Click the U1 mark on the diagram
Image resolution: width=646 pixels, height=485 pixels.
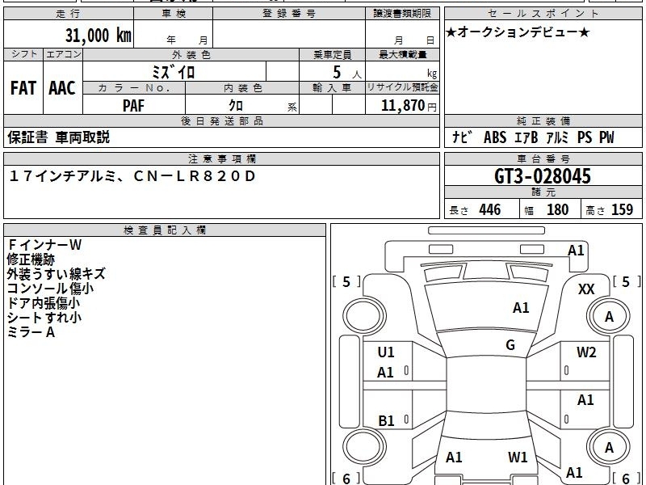tap(386, 352)
